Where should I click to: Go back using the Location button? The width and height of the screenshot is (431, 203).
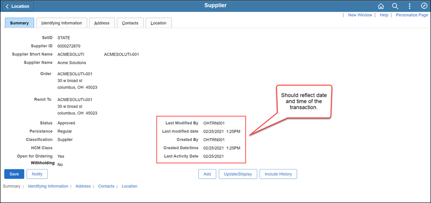pos(17,6)
